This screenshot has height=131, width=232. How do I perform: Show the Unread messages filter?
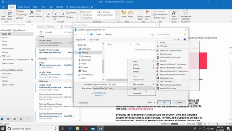(48, 32)
